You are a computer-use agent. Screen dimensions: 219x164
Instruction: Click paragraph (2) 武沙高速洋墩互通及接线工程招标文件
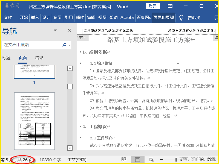(x=148, y=90)
